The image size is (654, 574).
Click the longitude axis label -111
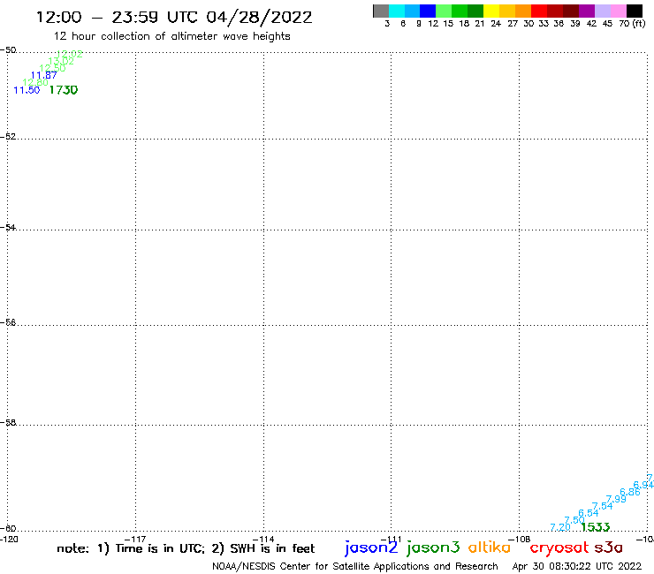(392, 540)
